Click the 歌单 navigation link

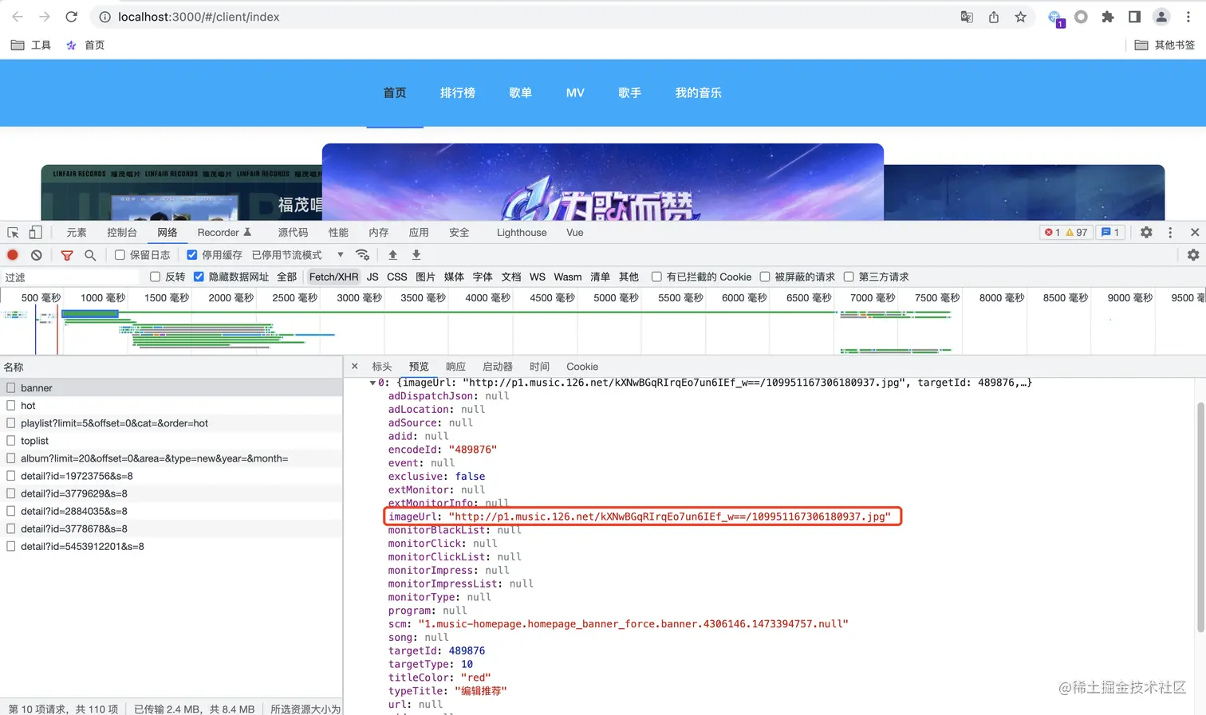521,93
